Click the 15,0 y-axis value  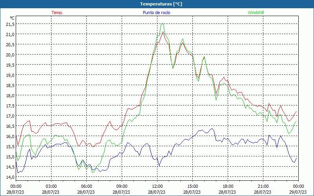tap(10, 157)
